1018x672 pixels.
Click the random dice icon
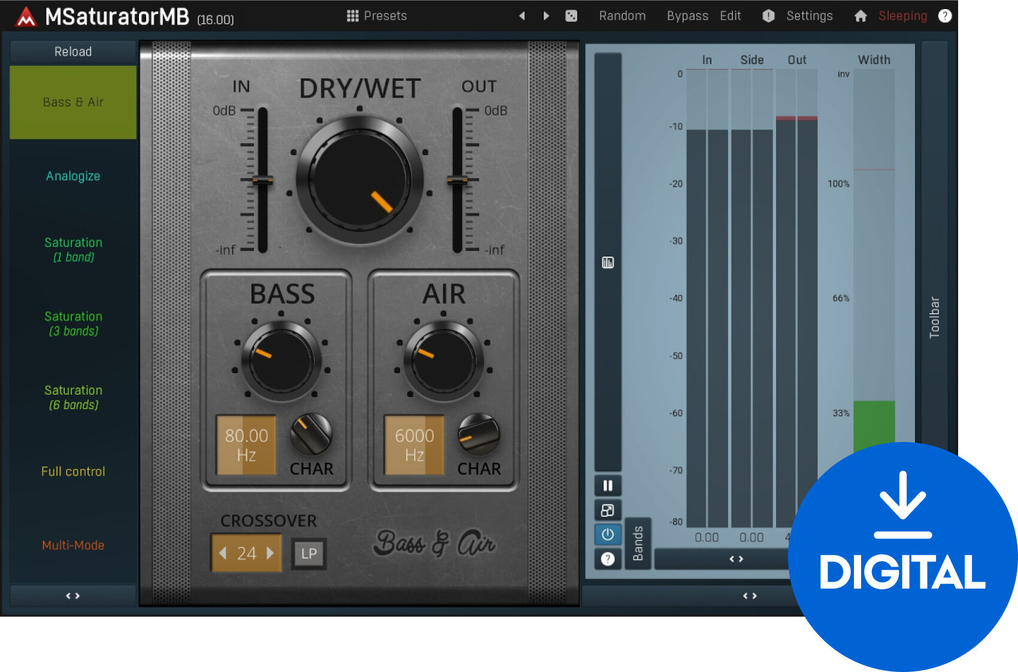point(571,16)
